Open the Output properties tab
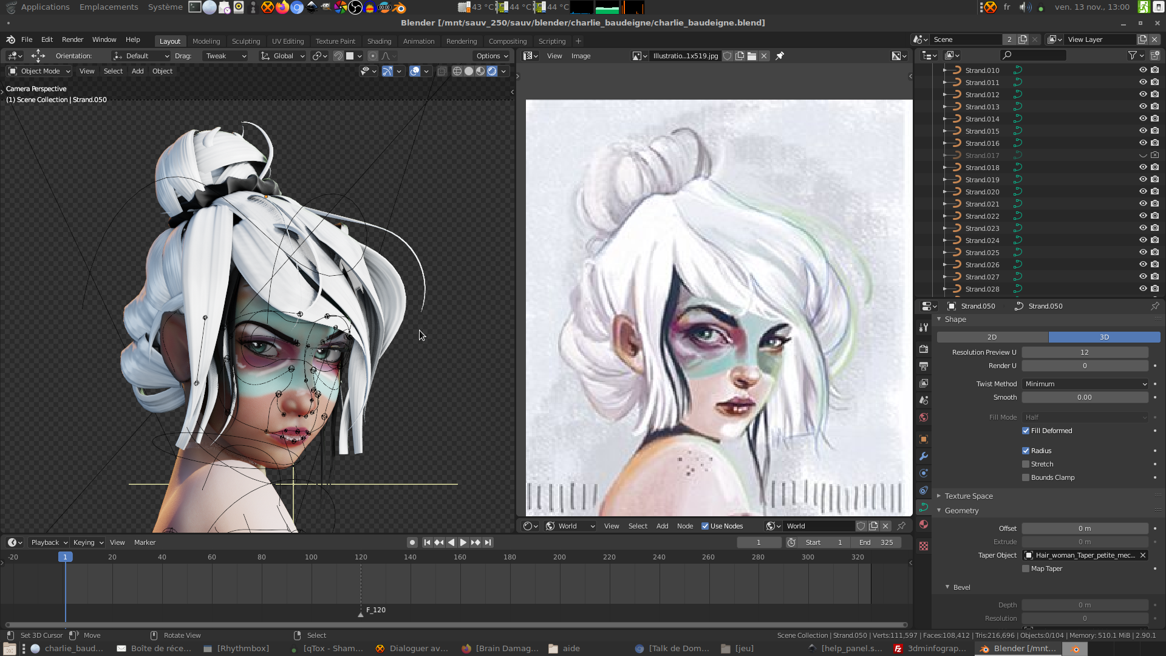1166x656 pixels. pos(924,366)
